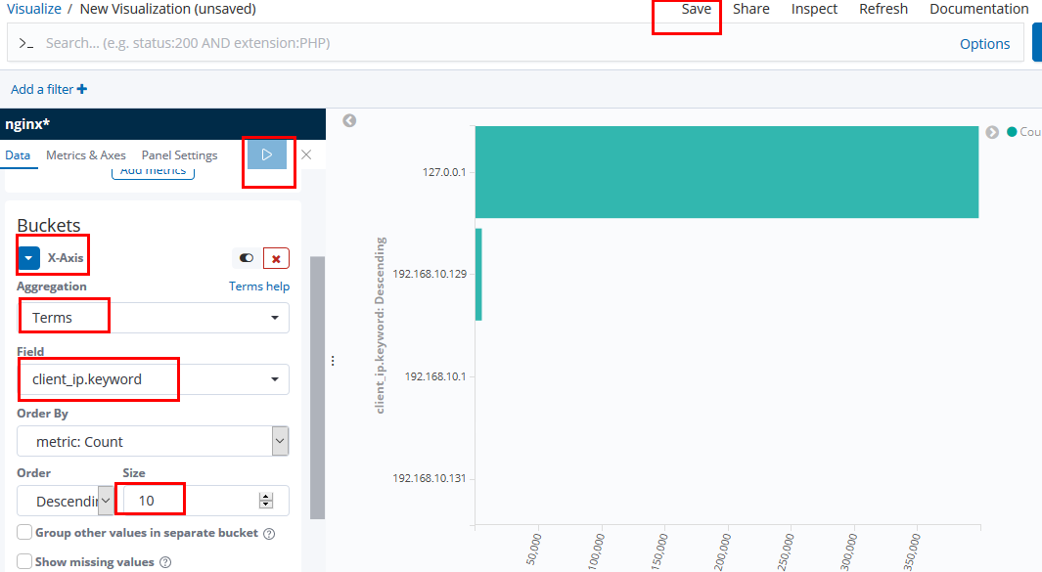
Task: Open the Order By metric Count dropdown
Action: (x=153, y=441)
